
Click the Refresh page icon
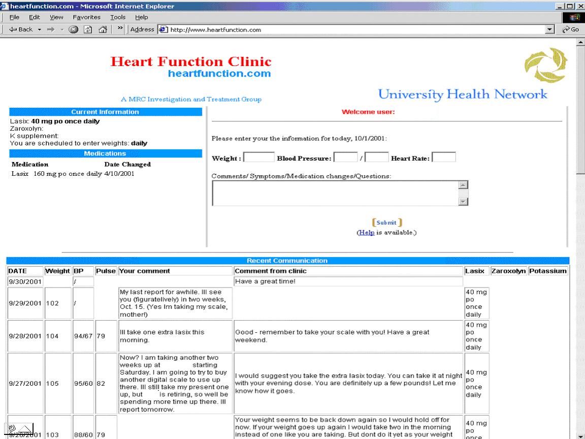pos(88,29)
